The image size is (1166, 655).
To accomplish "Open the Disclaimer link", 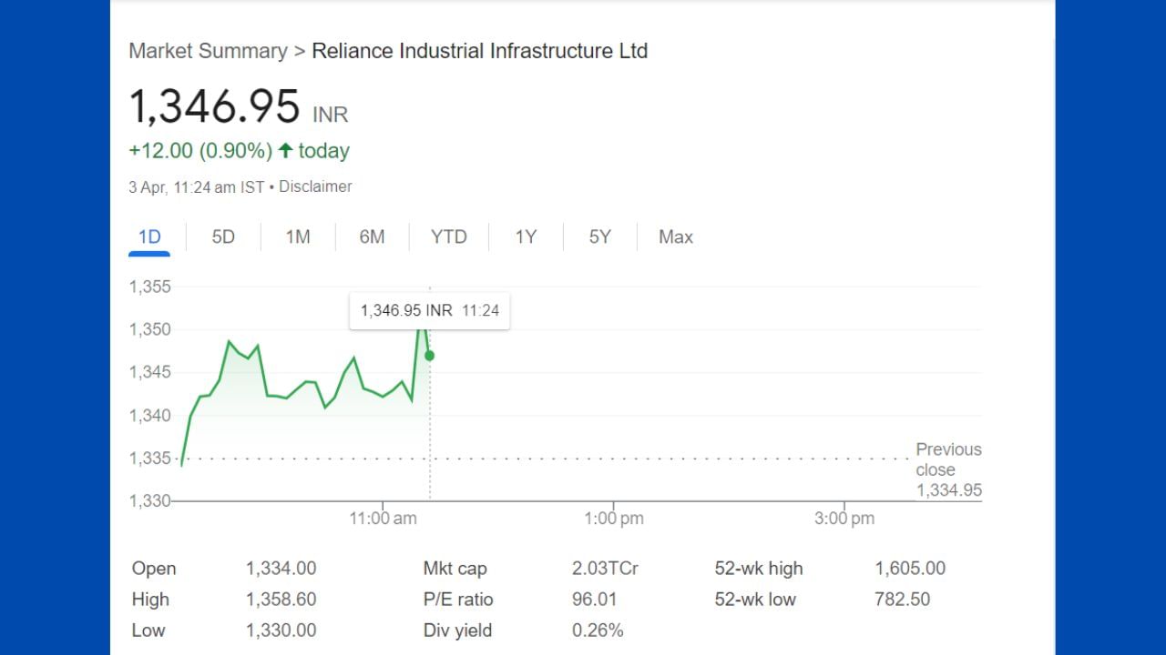I will 315,186.
